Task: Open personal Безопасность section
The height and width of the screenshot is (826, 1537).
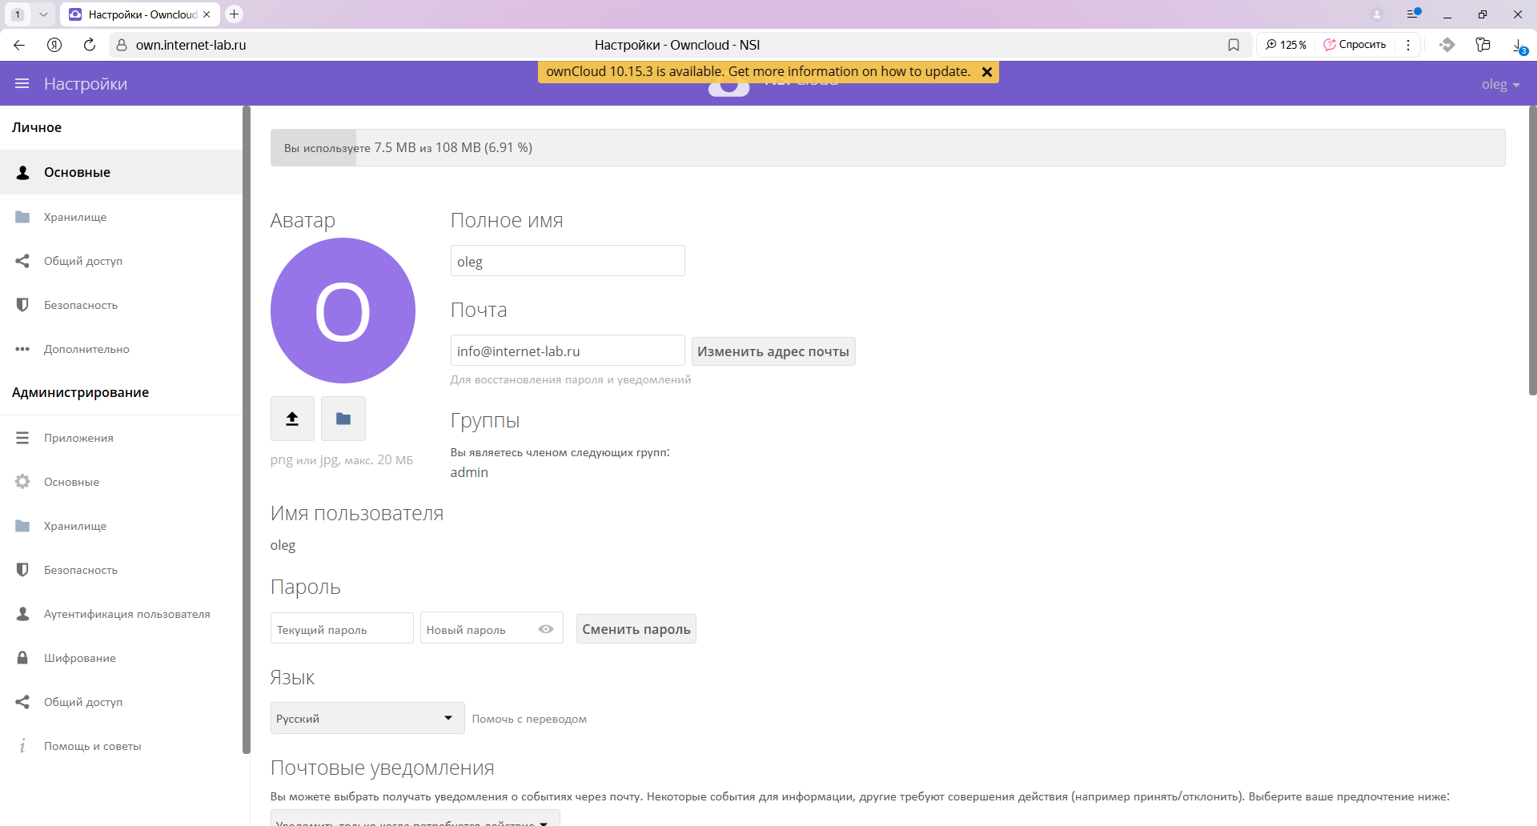Action: (121, 305)
